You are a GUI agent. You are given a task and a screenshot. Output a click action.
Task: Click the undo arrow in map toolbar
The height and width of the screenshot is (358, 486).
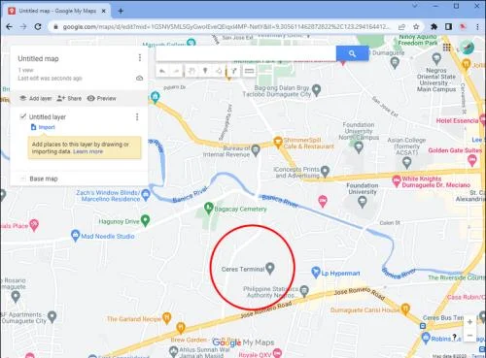point(162,71)
